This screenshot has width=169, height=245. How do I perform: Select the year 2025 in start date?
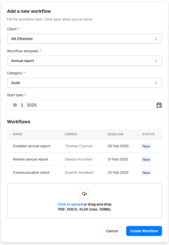(32, 105)
